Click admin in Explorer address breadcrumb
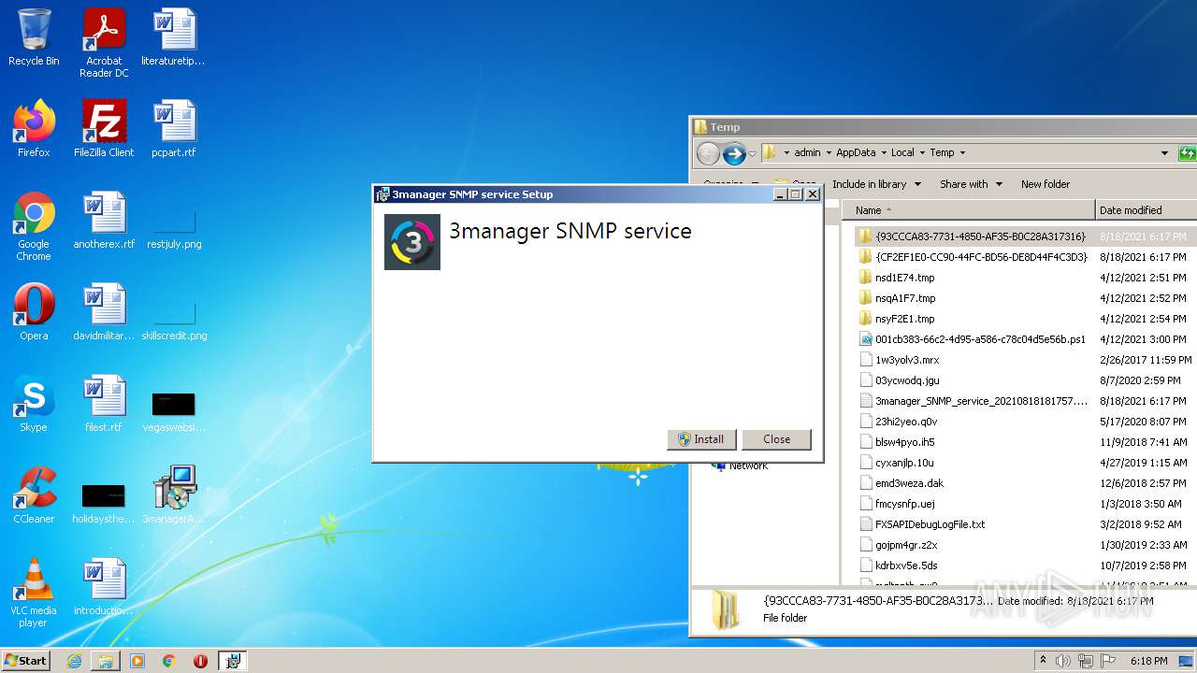Screen dimensions: 1197x673 807,153
